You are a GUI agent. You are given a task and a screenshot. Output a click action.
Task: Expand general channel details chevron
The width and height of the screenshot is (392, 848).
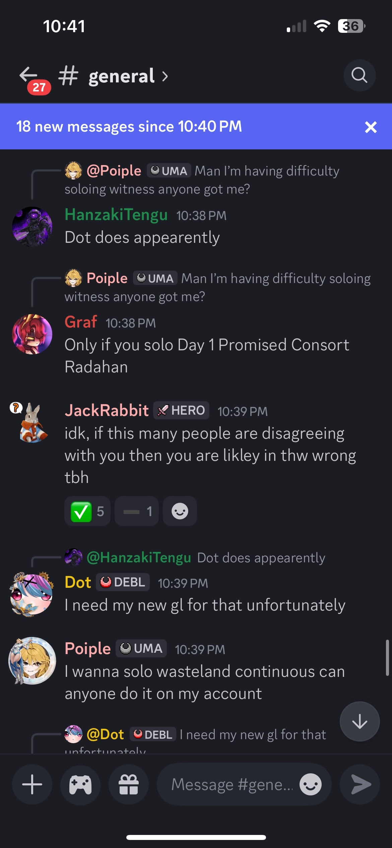pos(165,76)
